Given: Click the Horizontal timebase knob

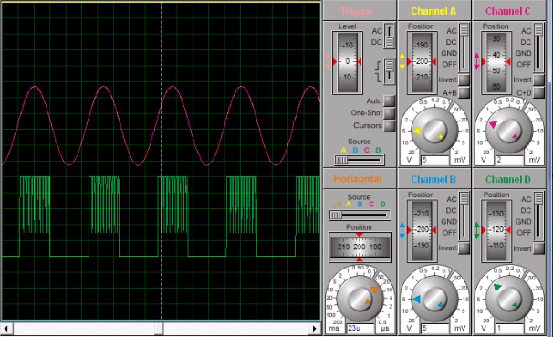Looking at the screenshot, I should click(x=360, y=299).
